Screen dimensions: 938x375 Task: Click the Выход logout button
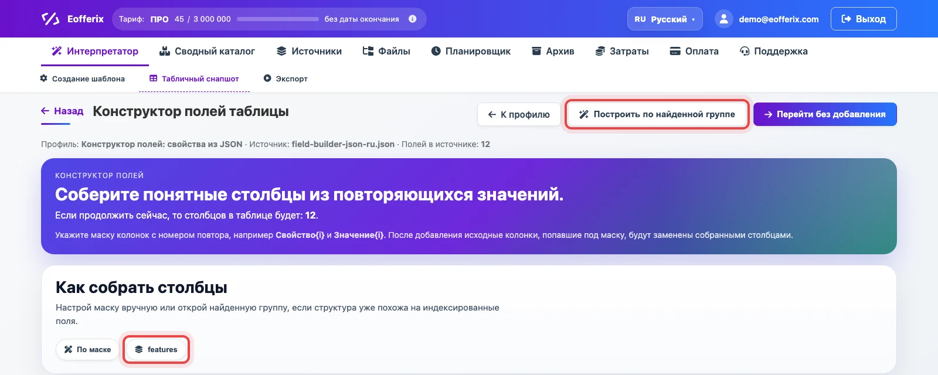[864, 19]
